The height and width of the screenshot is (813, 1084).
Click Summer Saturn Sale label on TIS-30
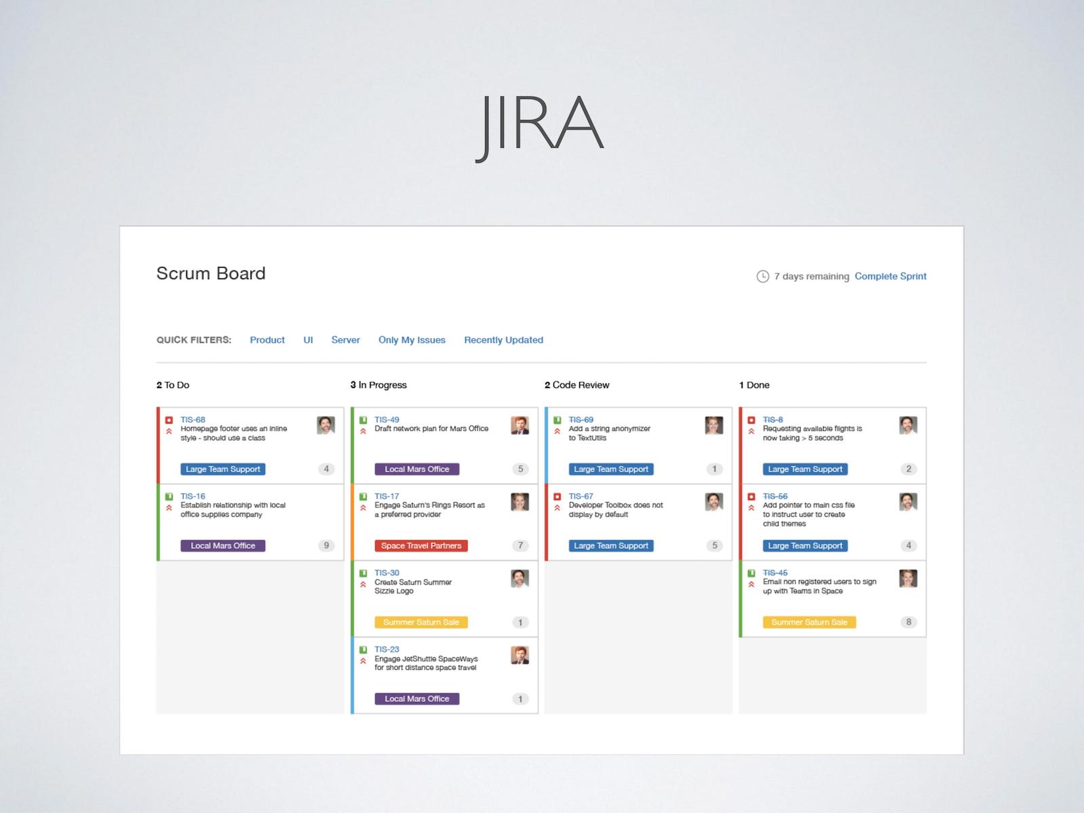(421, 622)
